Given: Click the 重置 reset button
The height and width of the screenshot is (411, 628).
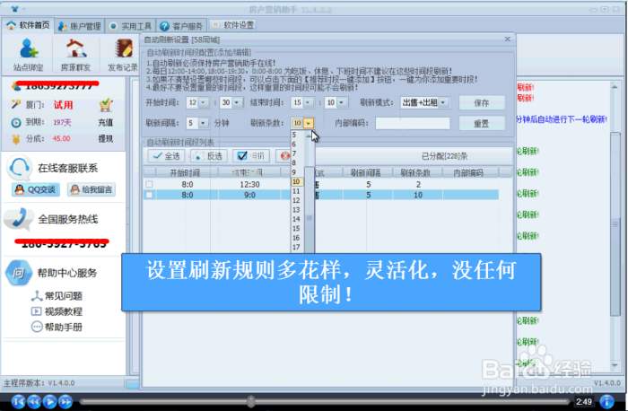Looking at the screenshot, I should click(x=482, y=123).
